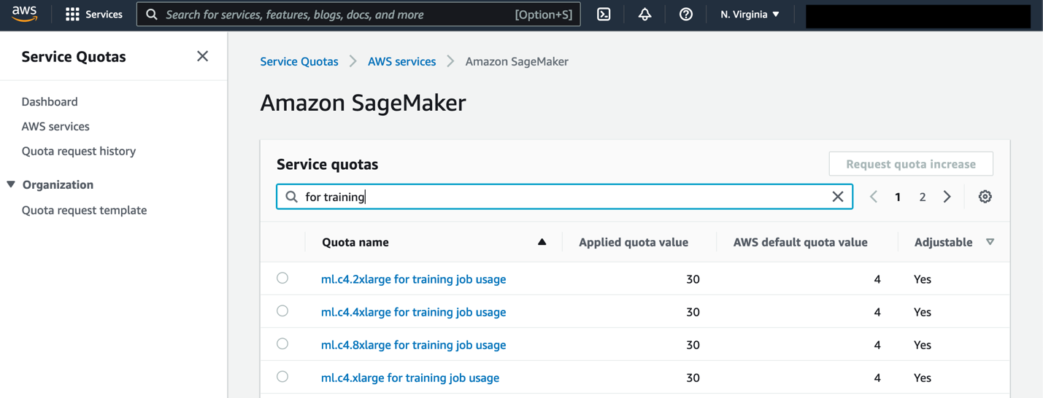The width and height of the screenshot is (1043, 398).
Task: Go to Dashboard in the sidebar
Action: (50, 101)
